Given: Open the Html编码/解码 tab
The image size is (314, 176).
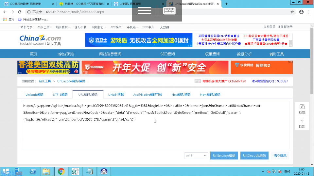Looking at the screenshot, I should coord(210,95).
